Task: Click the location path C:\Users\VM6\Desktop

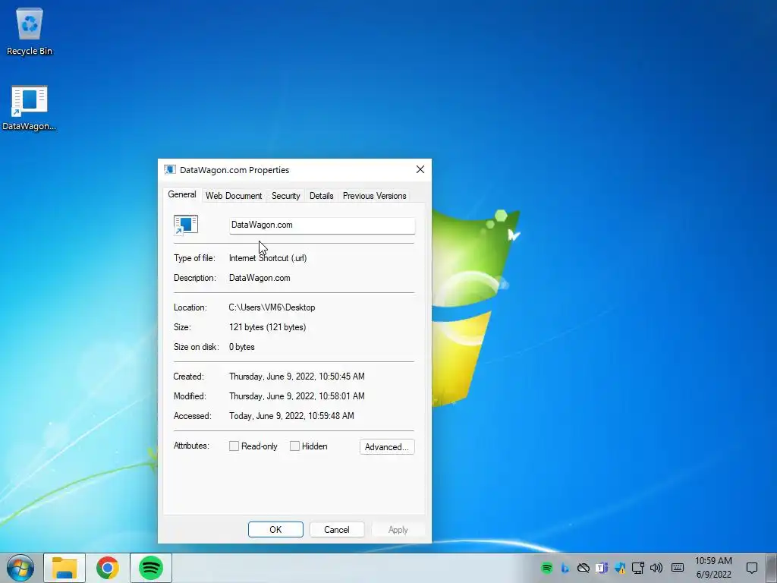Action: 272,307
